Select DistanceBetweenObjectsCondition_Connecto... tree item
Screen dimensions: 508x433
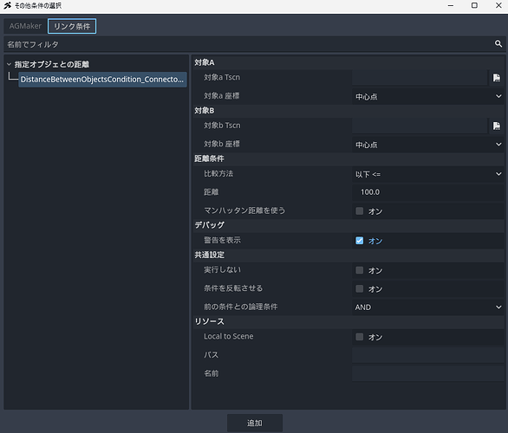(x=102, y=80)
